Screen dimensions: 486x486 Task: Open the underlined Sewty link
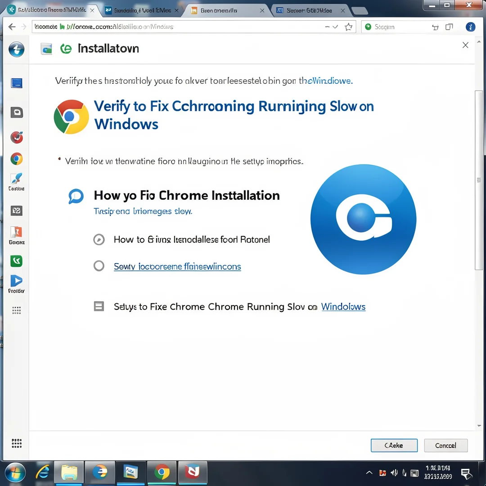(177, 266)
